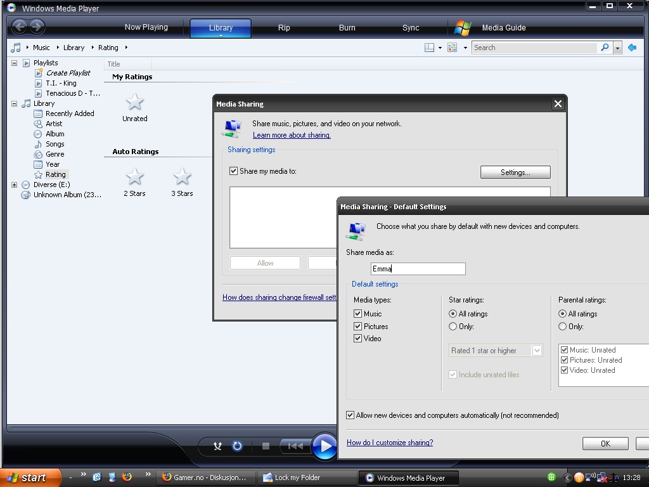Click the Stop button
Image resolution: width=649 pixels, height=487 pixels.
pos(266,446)
